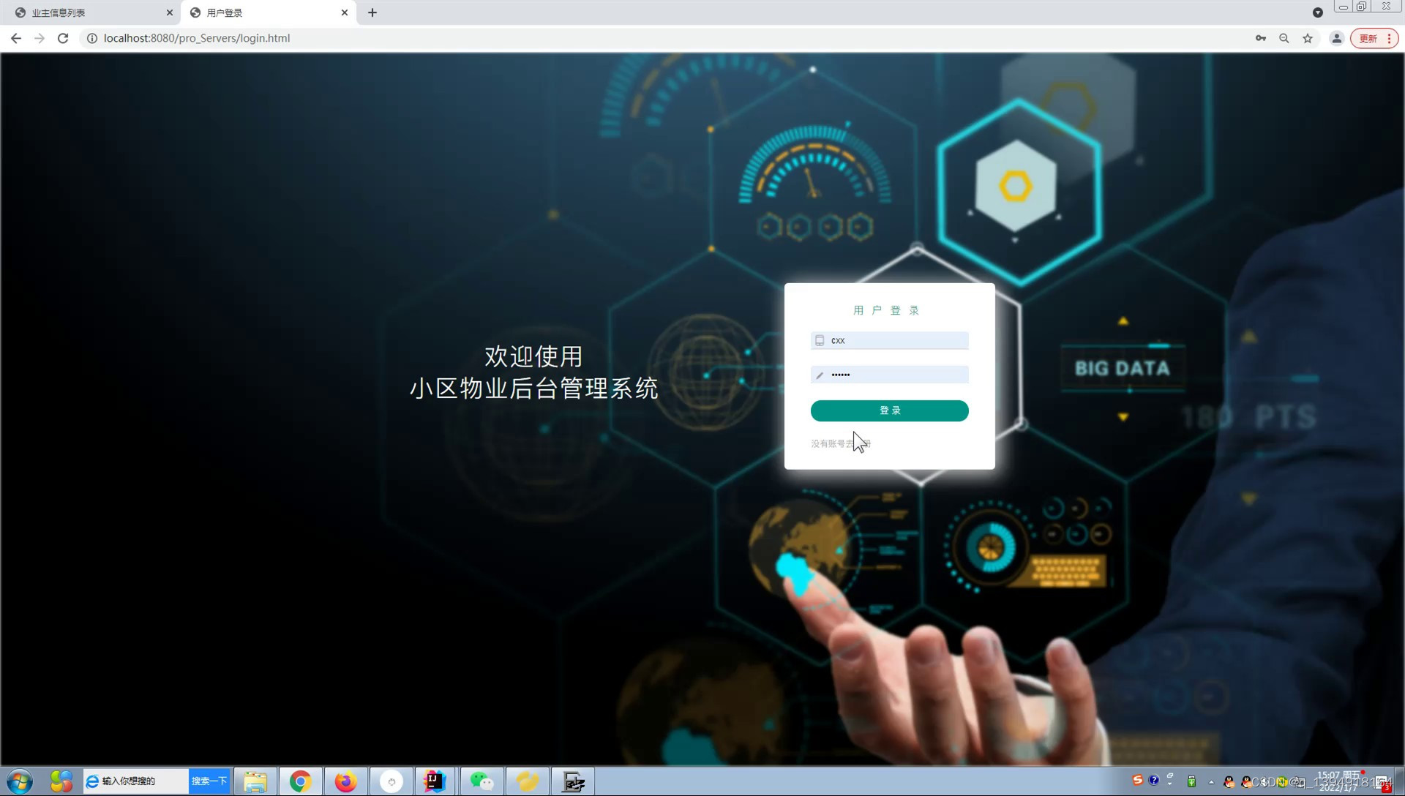Click the green USB safely remove icon
The width and height of the screenshot is (1405, 796).
(x=1191, y=781)
